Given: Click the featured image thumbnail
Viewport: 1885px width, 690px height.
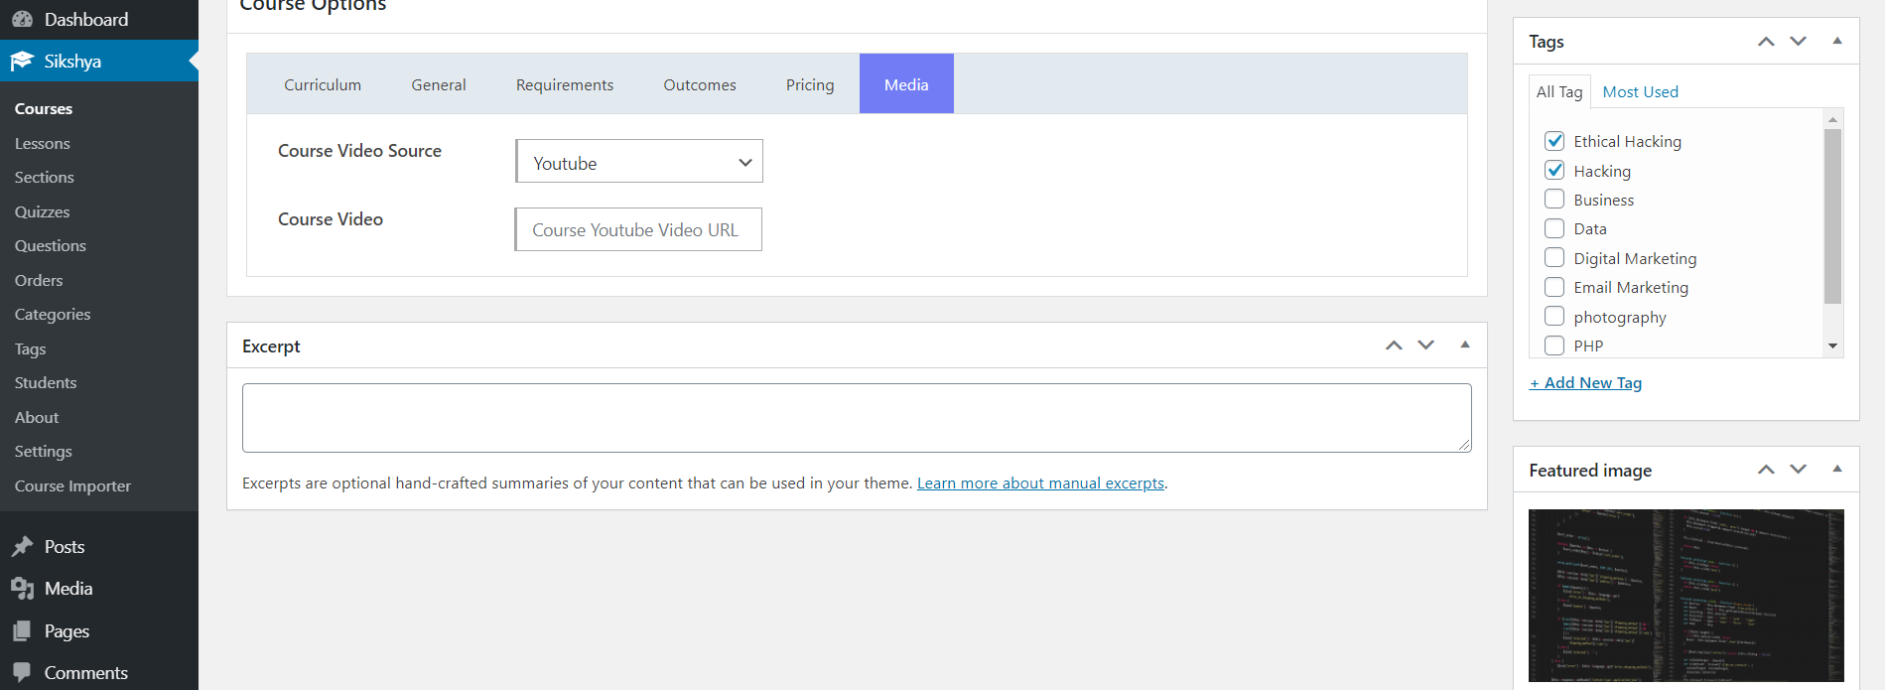Looking at the screenshot, I should [1685, 596].
